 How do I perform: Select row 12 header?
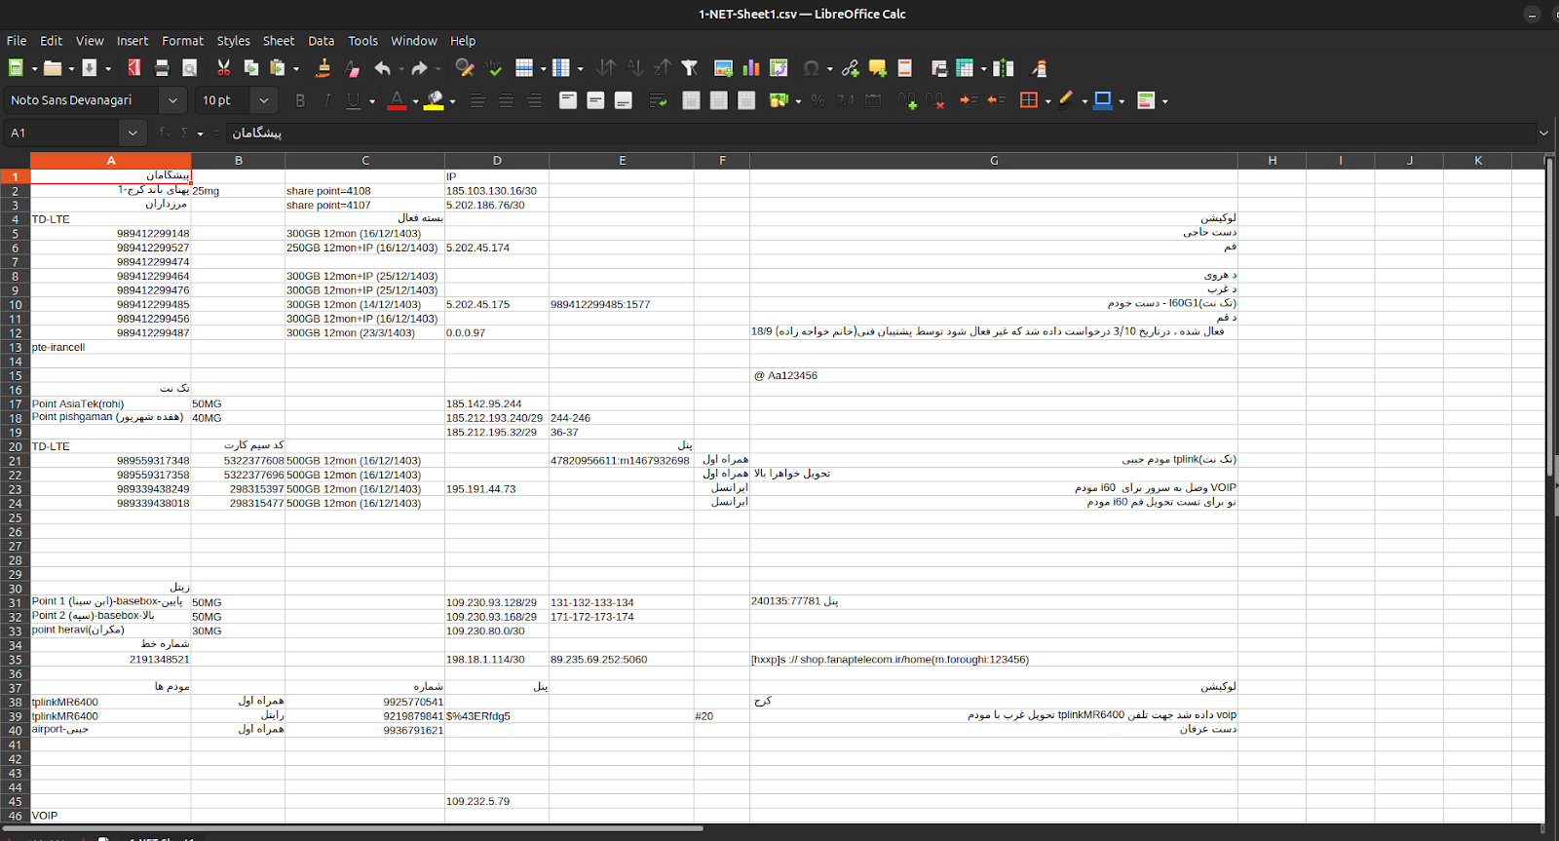[x=15, y=333]
